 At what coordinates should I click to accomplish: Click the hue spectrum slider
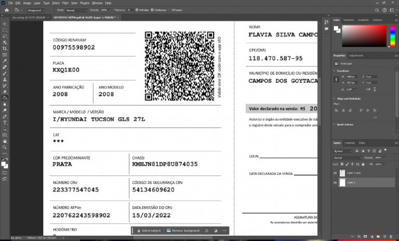pyautogui.click(x=393, y=36)
